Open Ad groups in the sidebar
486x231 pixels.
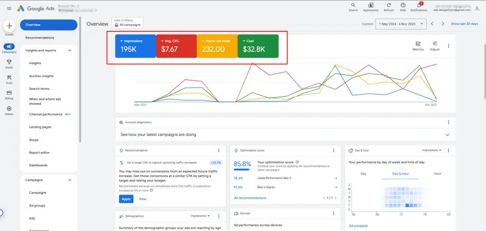(x=37, y=205)
